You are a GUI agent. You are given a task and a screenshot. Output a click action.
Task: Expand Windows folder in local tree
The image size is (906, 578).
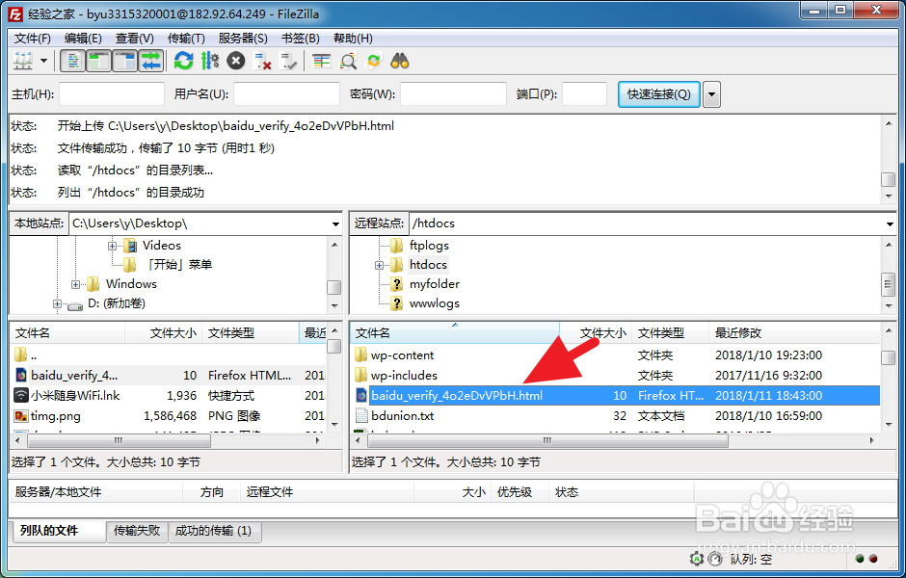click(75, 284)
